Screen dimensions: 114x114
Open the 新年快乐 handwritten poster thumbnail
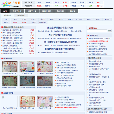[45, 67]
